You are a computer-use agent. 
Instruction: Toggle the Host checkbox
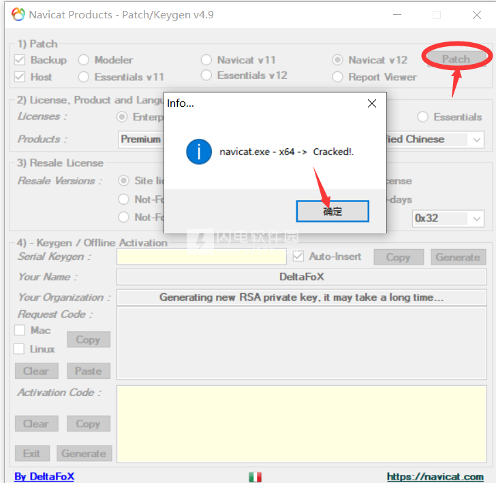coord(20,77)
